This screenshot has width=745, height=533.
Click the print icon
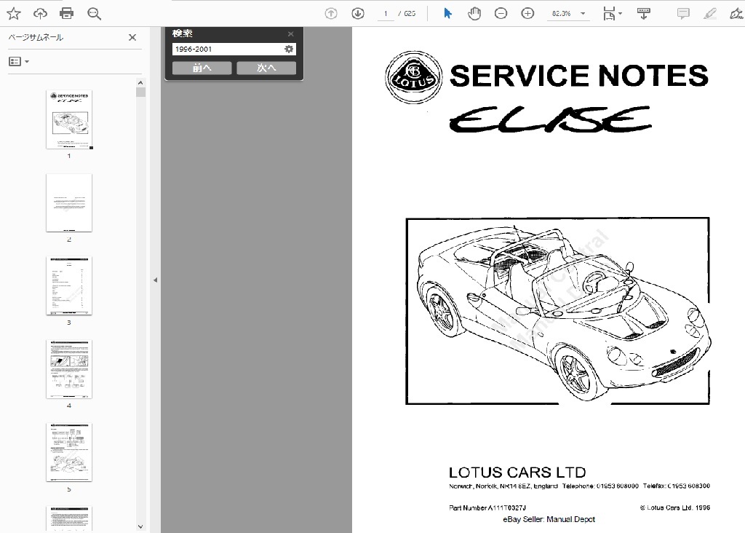(x=66, y=14)
